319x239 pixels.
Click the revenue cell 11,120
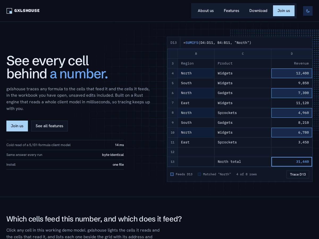click(292, 103)
